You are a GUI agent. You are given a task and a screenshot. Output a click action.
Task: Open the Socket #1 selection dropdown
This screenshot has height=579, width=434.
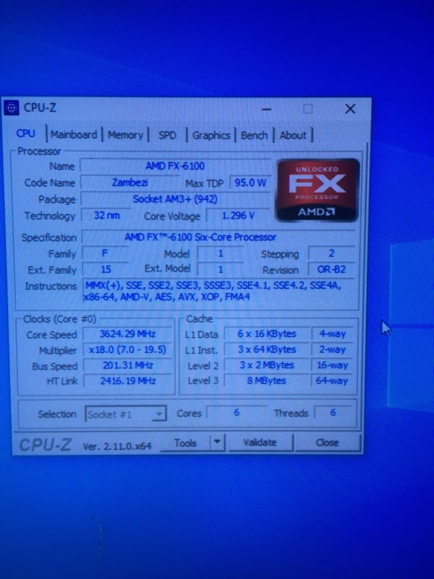coord(126,415)
